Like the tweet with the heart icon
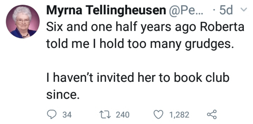Viewport: 253px width, 124px height. [x=159, y=115]
